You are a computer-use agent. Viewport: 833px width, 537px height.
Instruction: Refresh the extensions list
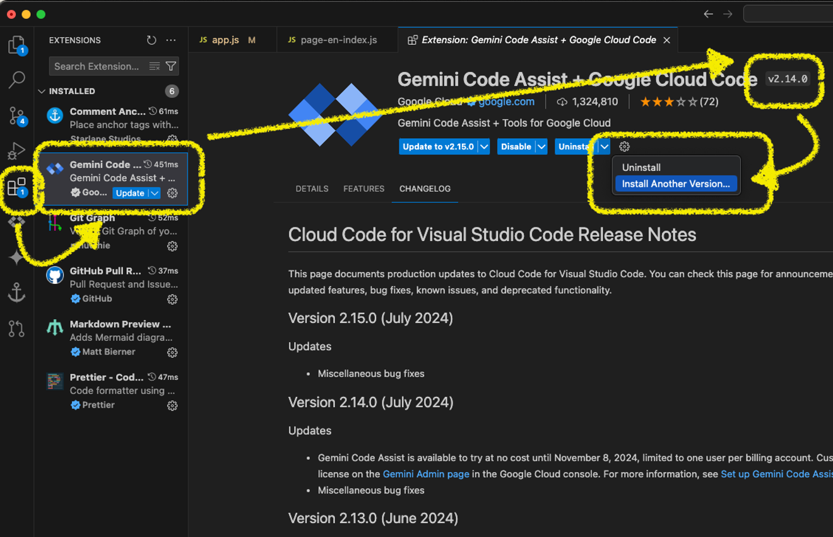click(151, 40)
